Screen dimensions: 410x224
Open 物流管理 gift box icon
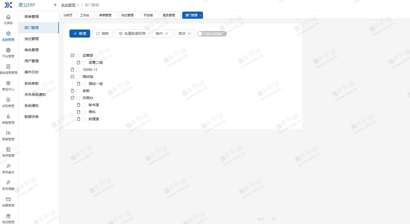(8, 216)
